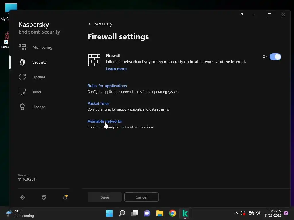Open Available networks settings

click(x=105, y=121)
